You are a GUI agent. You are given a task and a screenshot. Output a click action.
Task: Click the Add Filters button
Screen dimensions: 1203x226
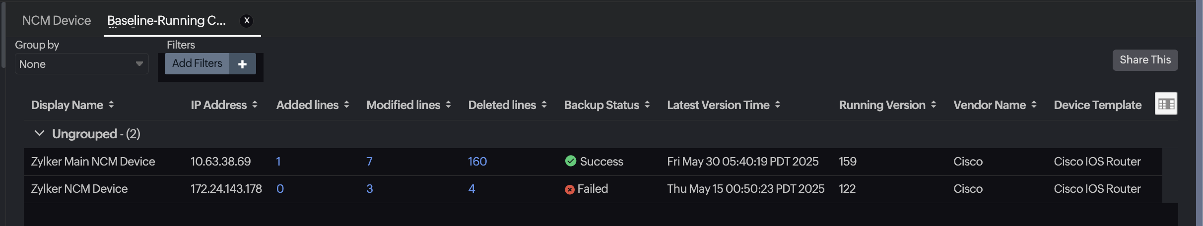pos(197,63)
